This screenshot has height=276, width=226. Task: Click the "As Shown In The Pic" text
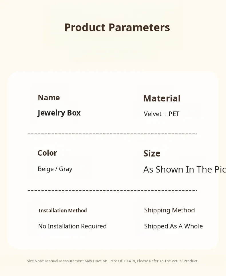coord(185,170)
